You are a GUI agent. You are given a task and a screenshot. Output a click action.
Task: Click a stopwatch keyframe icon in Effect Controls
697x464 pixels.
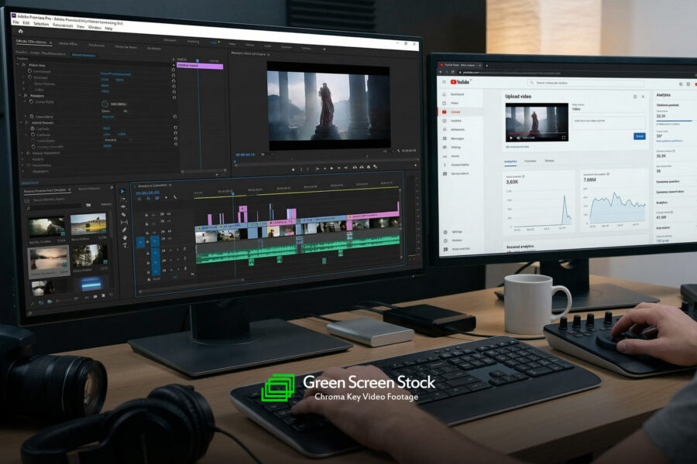[x=29, y=71]
